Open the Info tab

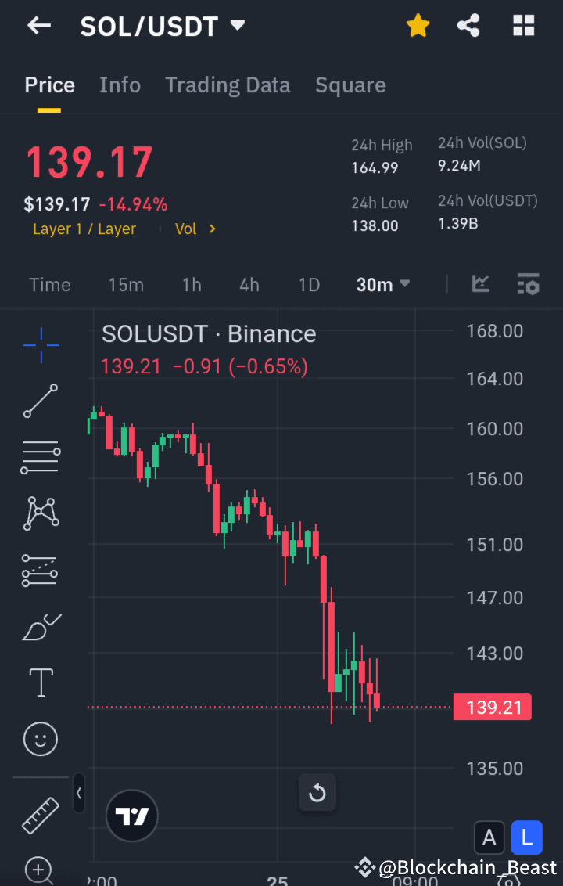(x=120, y=85)
